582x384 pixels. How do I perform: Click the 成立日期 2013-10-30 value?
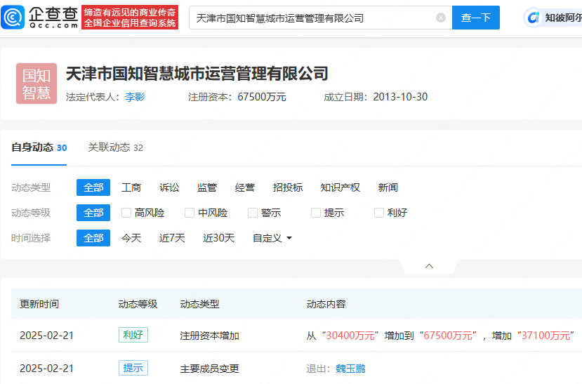(400, 97)
